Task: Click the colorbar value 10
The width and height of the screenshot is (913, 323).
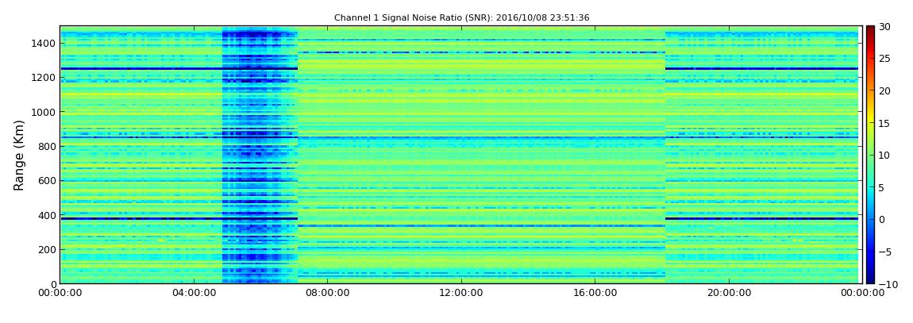Action: click(885, 156)
